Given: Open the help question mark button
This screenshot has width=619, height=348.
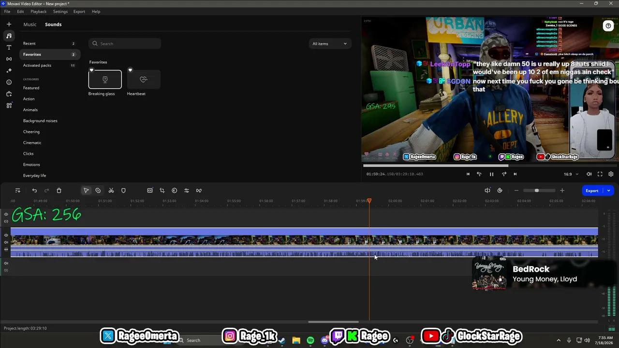Looking at the screenshot, I should coord(608,26).
